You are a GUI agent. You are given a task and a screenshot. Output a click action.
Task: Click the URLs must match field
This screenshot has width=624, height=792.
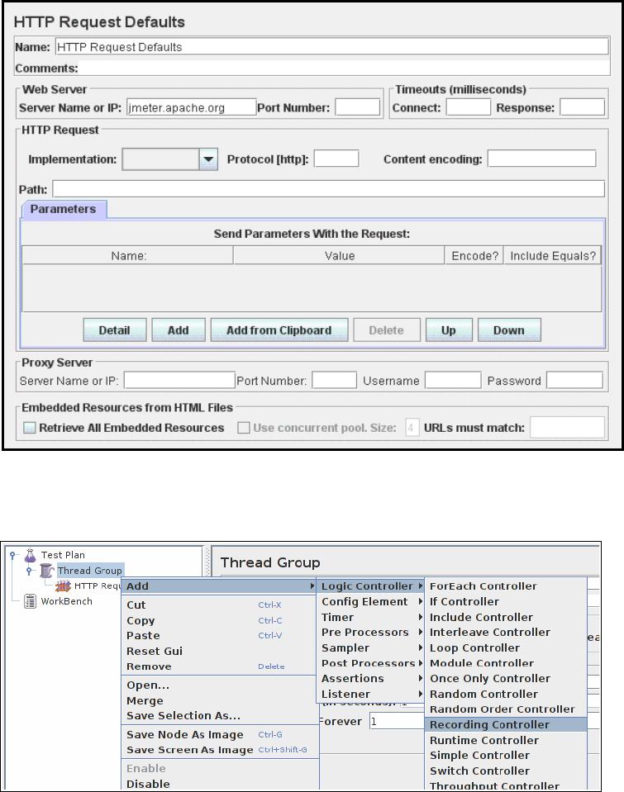tap(567, 427)
